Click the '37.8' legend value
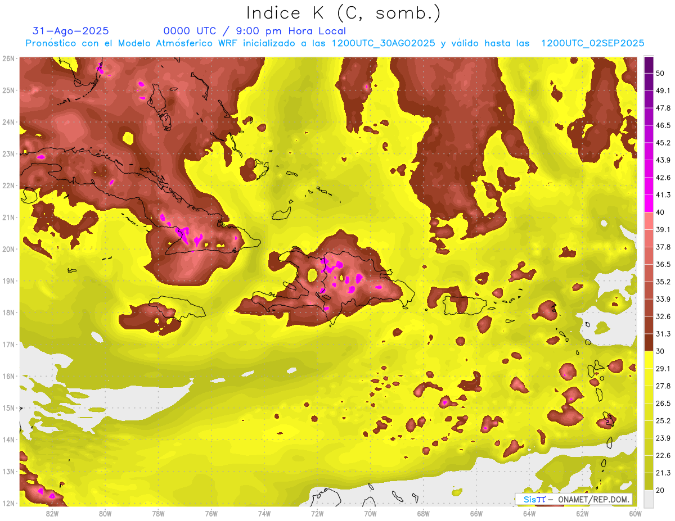This screenshot has height=521, width=675. pyautogui.click(x=664, y=247)
